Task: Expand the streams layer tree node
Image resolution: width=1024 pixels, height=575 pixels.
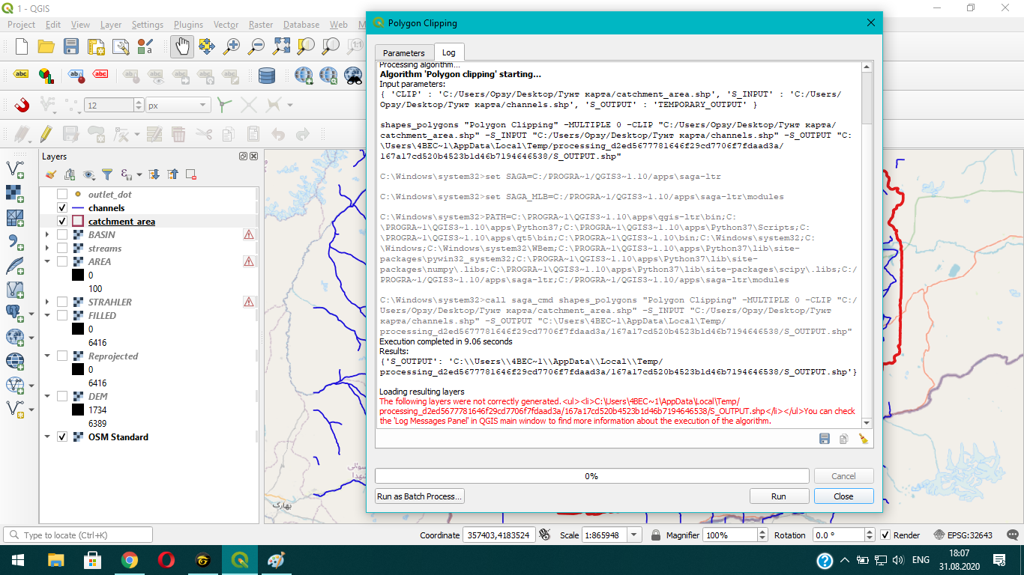Action: point(47,249)
